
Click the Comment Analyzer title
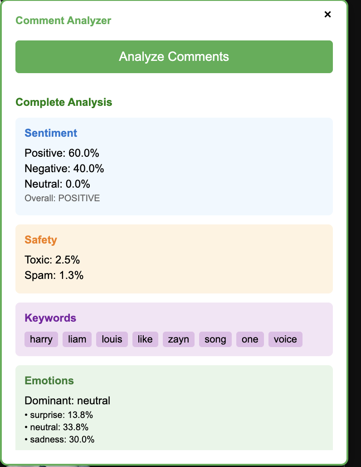coord(63,20)
